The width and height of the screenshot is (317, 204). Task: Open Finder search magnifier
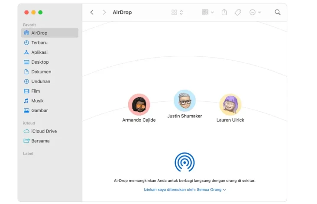tap(278, 12)
